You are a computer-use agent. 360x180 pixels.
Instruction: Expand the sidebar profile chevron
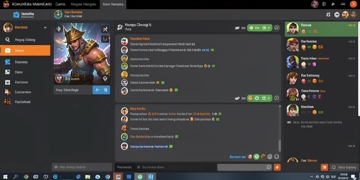(x=45, y=27)
